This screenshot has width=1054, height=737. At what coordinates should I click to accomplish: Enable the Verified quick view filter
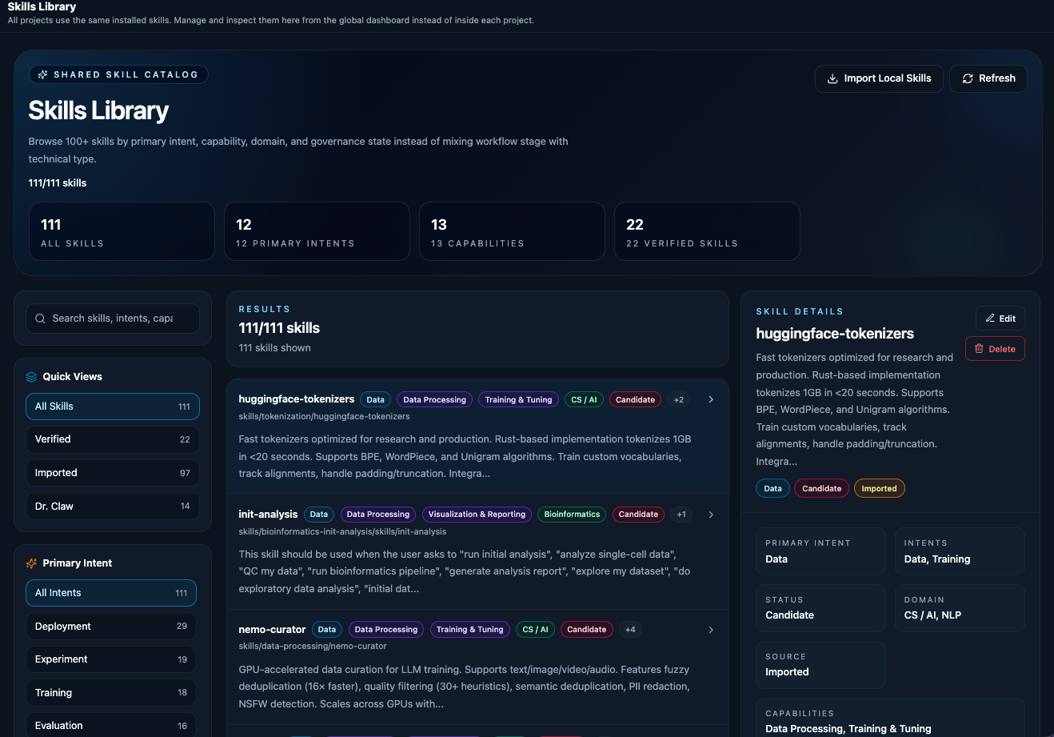(x=112, y=439)
